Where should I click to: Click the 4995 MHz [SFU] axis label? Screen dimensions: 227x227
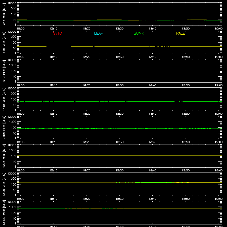tap(4, 156)
